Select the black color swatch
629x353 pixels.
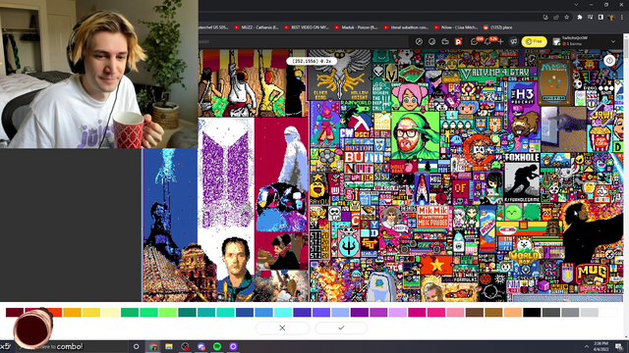click(532, 312)
